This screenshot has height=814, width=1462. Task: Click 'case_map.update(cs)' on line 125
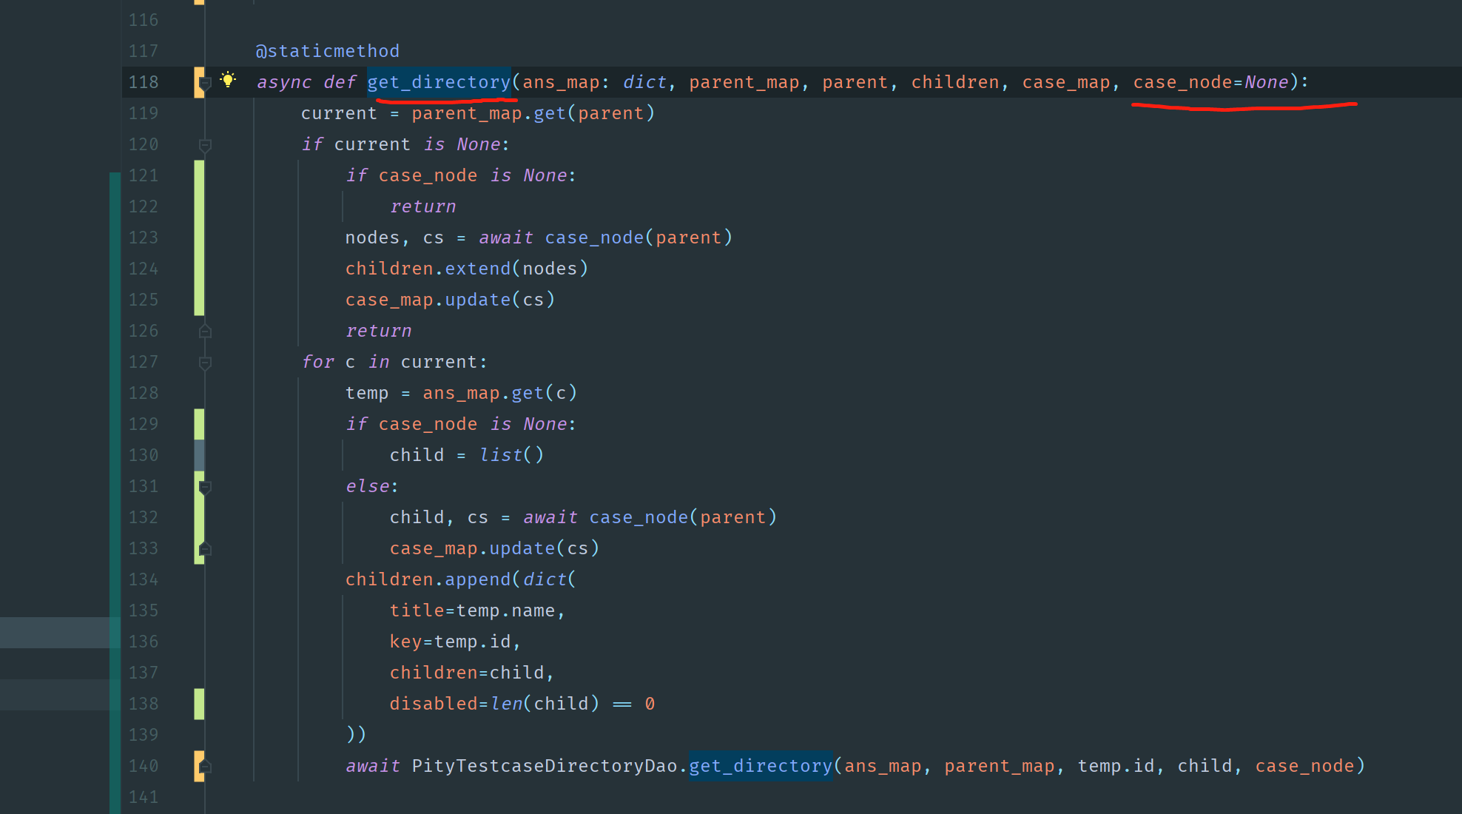click(x=450, y=300)
